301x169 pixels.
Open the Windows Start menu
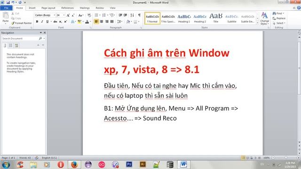pos(6,165)
